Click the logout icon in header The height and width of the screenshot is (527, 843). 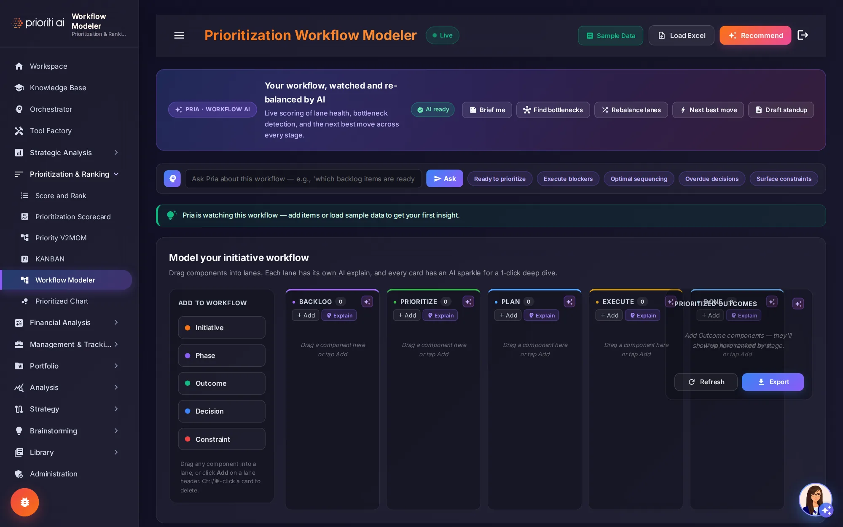pos(803,35)
